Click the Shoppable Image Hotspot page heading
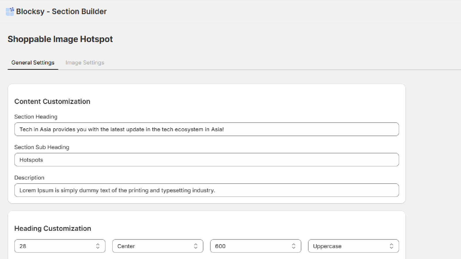 (60, 39)
